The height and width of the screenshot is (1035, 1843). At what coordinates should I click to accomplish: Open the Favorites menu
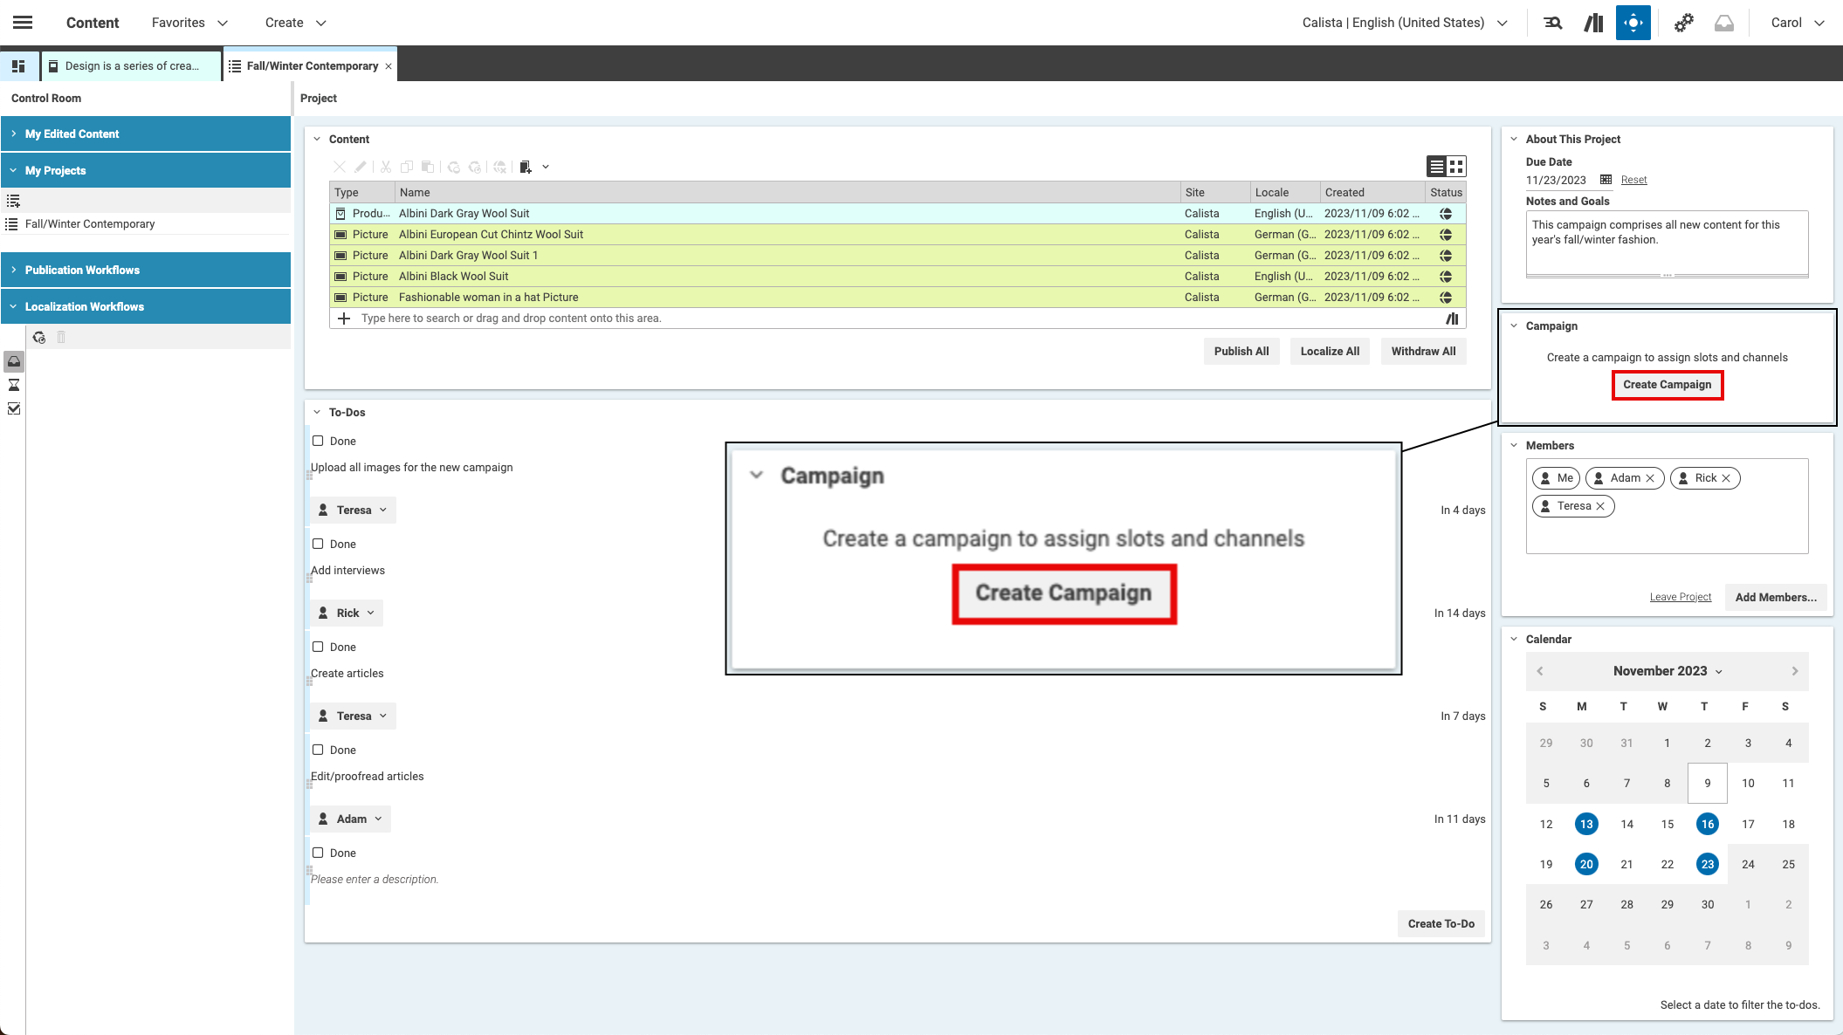tap(189, 23)
